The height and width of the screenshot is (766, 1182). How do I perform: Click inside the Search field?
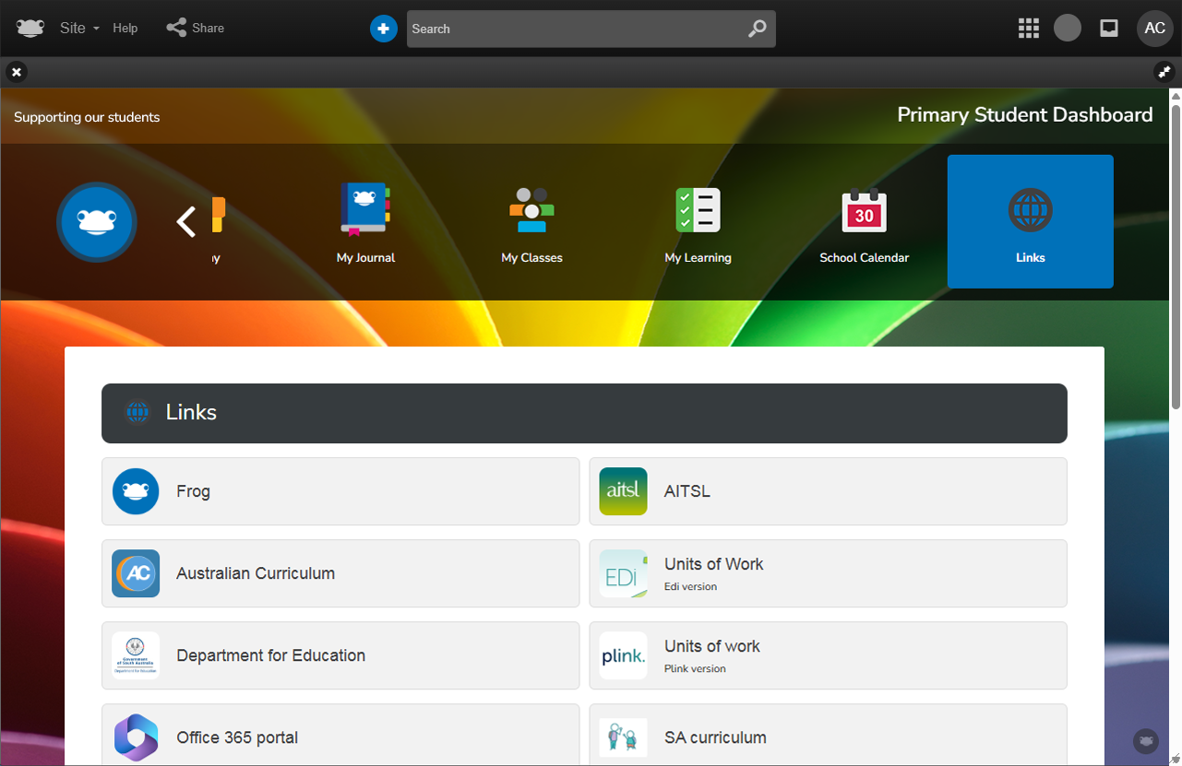(x=572, y=29)
